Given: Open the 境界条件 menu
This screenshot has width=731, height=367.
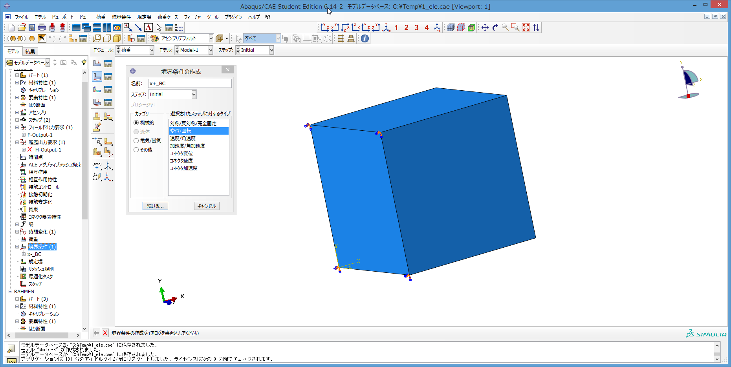Looking at the screenshot, I should point(121,17).
